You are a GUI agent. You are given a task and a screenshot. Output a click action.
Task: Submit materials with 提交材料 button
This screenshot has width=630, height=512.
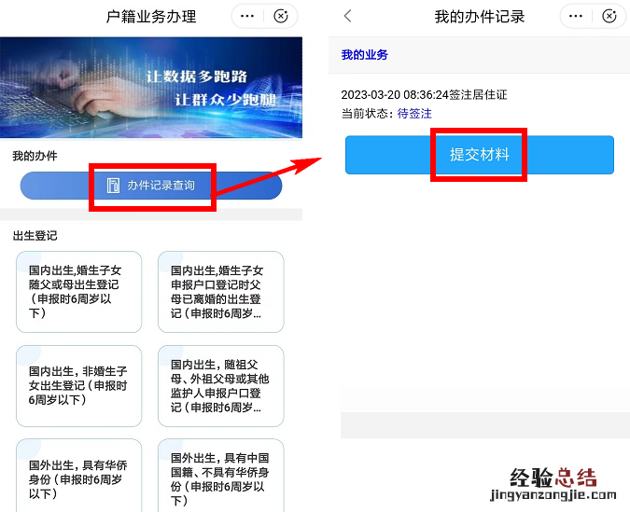click(480, 155)
